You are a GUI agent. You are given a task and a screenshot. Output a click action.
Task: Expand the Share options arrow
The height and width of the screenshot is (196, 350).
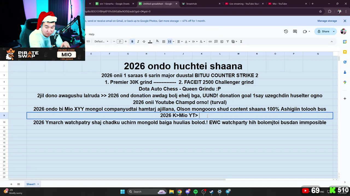(x=334, y=32)
